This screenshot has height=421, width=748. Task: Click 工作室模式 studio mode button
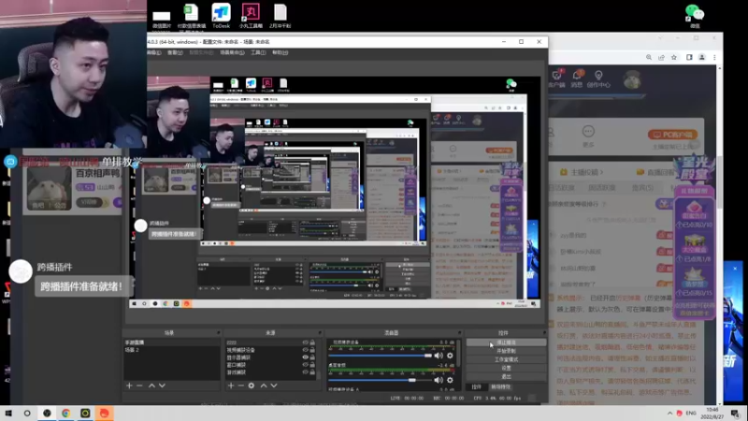point(506,359)
